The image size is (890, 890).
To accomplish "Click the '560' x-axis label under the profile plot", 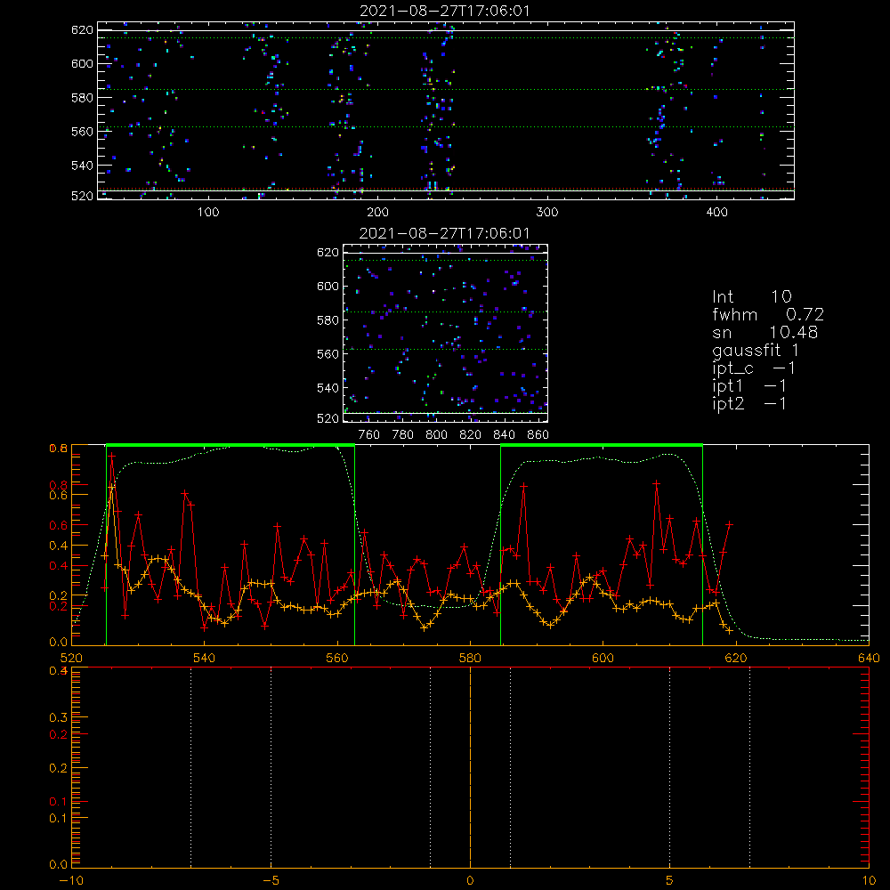I will [x=337, y=658].
